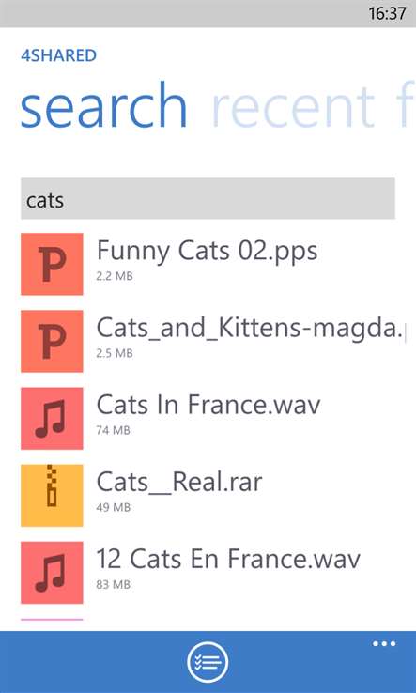Tap the music icon for 12 Cats En France.wav
Image resolution: width=416 pixels, height=693 pixels.
pos(52,573)
